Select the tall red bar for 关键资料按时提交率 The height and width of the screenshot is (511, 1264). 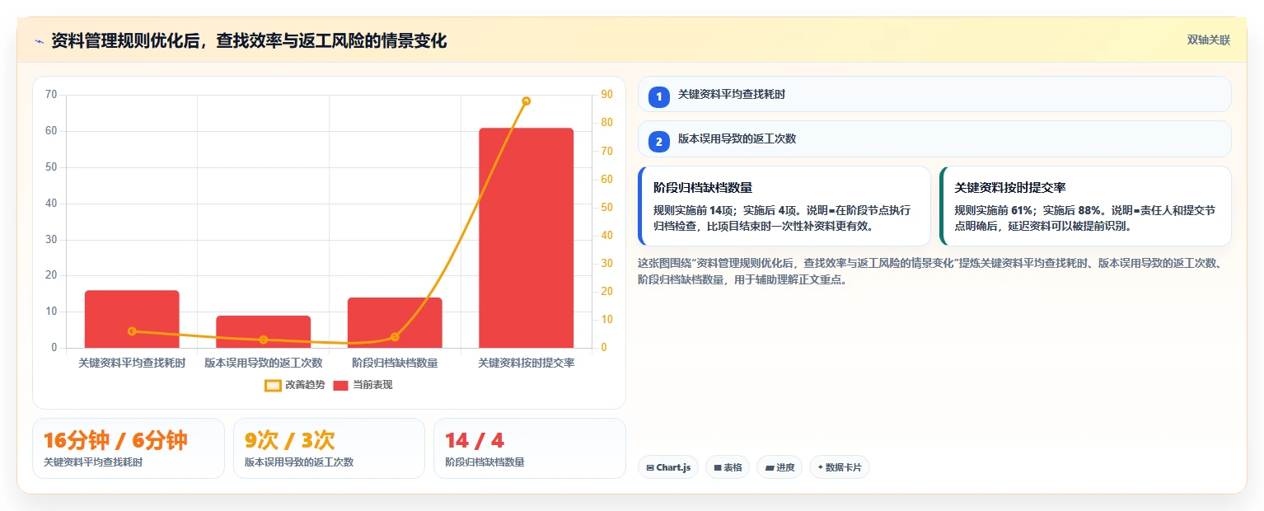(x=526, y=237)
